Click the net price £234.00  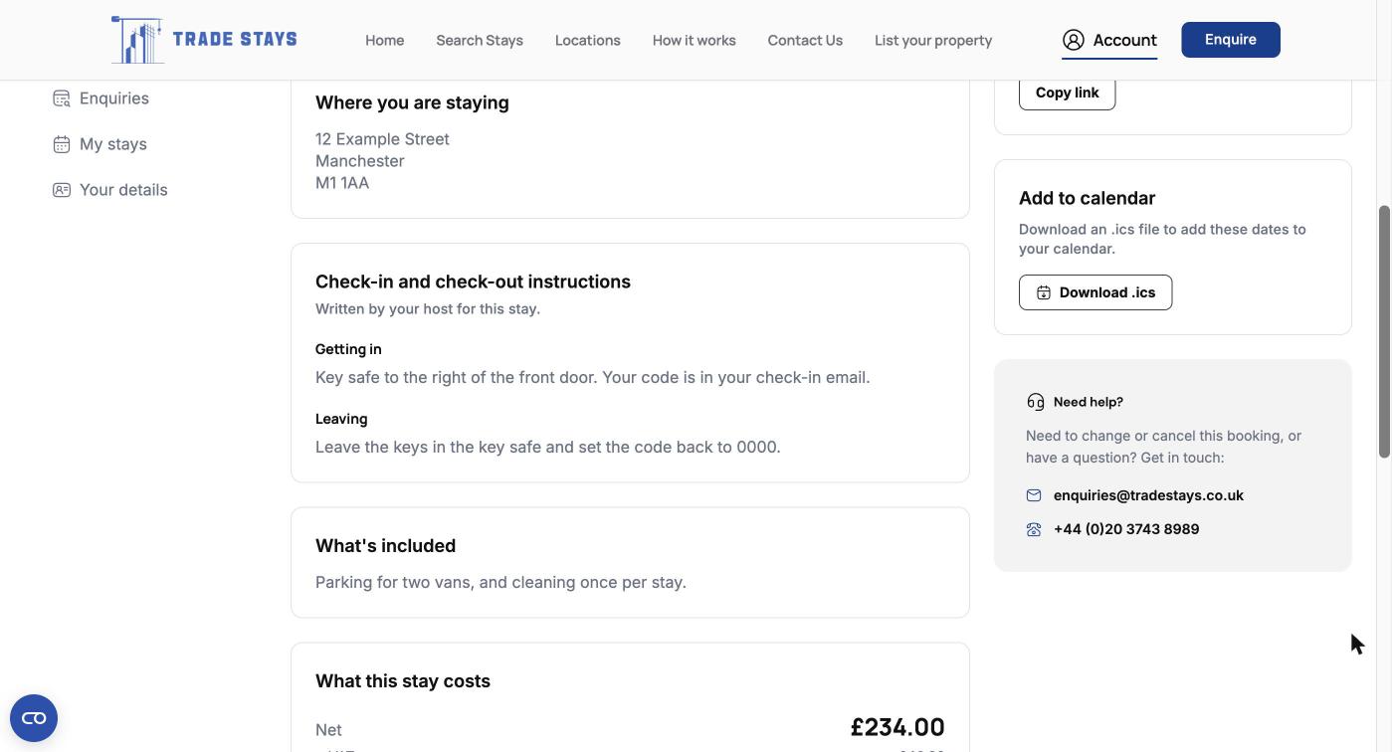tap(897, 727)
